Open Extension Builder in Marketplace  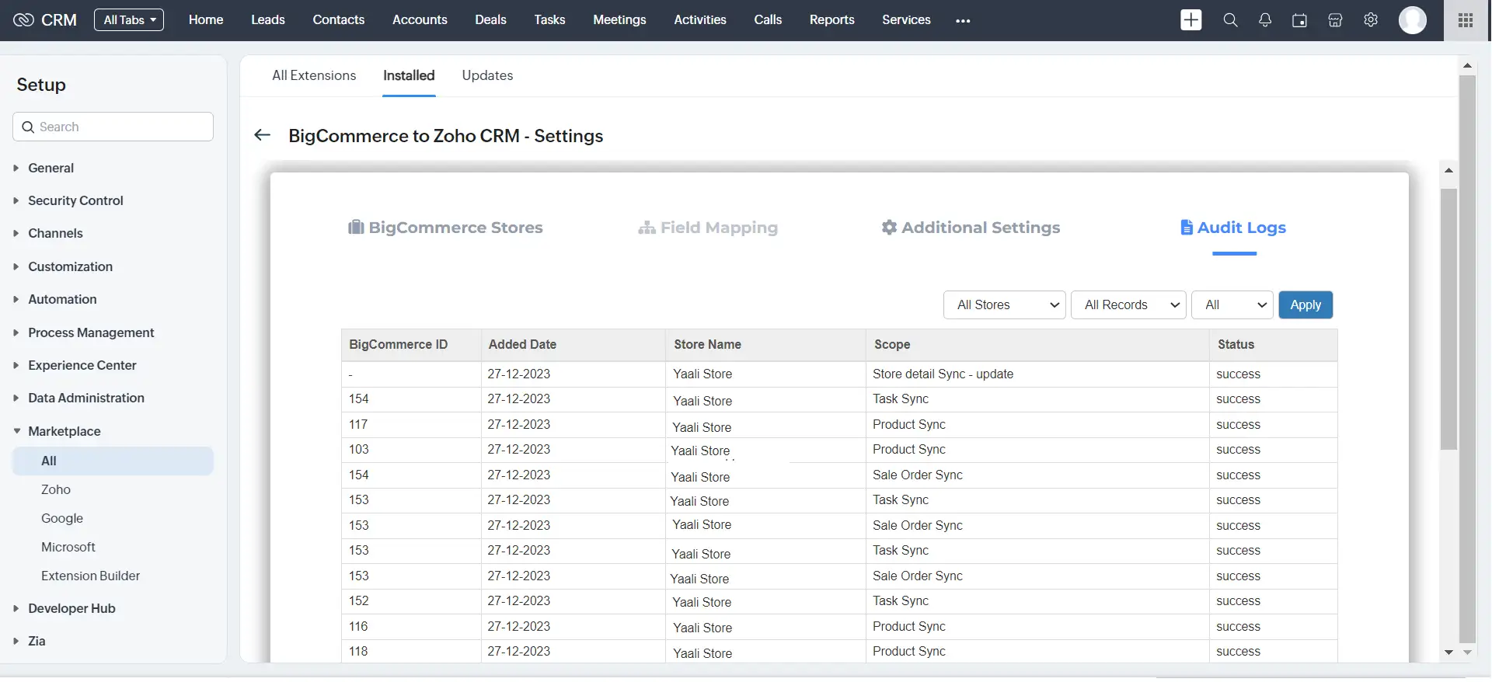click(x=91, y=576)
